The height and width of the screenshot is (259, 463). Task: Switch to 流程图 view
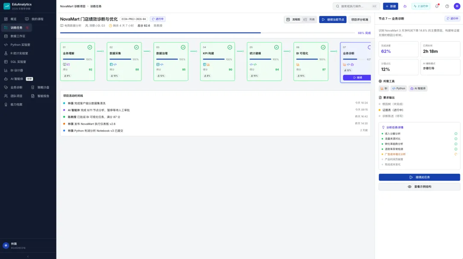pyautogui.click(x=293, y=19)
